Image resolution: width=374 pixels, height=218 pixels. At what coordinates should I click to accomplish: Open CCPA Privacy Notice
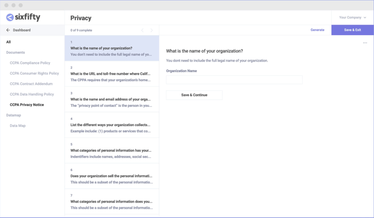tap(27, 105)
